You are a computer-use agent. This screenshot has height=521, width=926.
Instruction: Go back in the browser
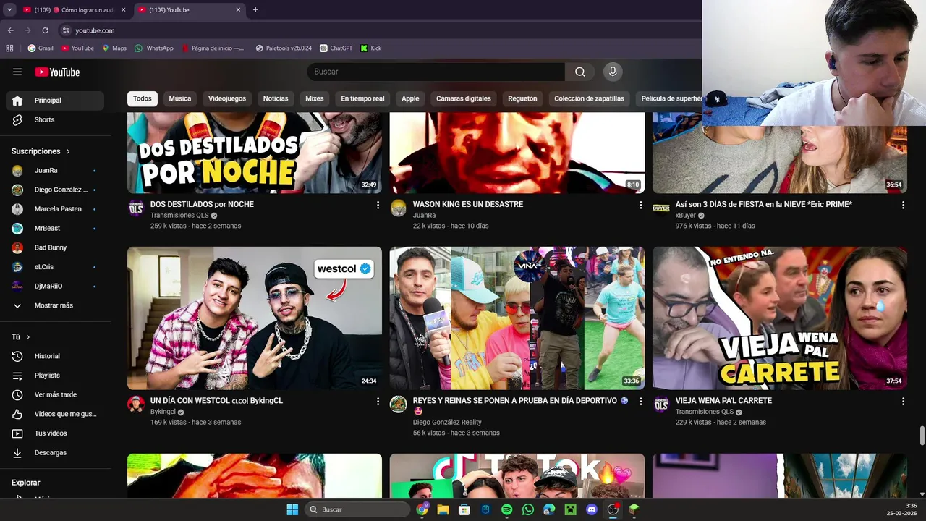point(10,30)
